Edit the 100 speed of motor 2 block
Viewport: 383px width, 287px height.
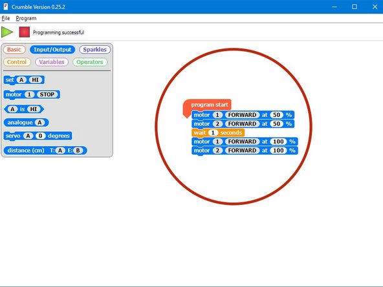click(x=278, y=151)
